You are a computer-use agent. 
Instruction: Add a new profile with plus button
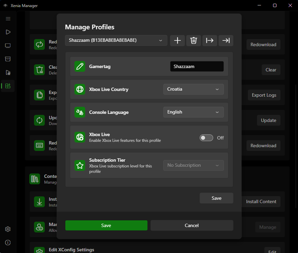(177, 40)
